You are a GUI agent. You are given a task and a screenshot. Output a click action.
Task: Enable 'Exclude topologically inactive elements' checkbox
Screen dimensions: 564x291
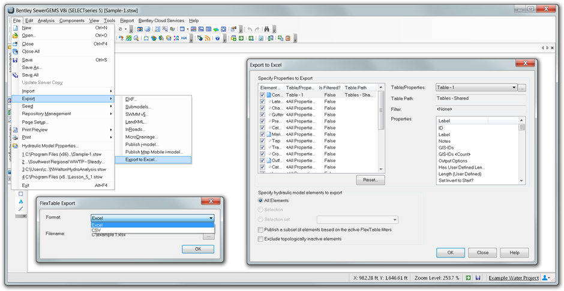[x=260, y=239]
